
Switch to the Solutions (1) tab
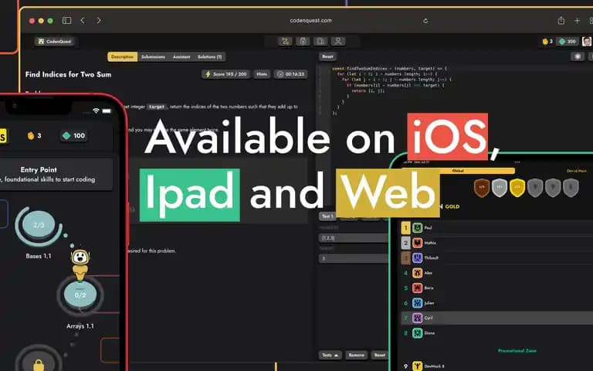209,56
